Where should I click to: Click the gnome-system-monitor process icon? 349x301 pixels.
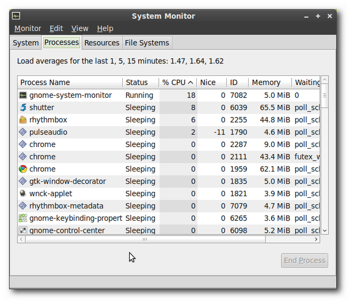pyautogui.click(x=23, y=95)
